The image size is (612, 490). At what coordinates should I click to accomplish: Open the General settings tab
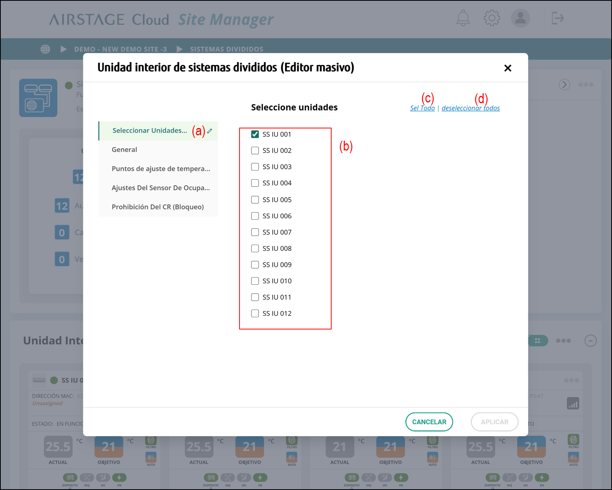point(125,150)
